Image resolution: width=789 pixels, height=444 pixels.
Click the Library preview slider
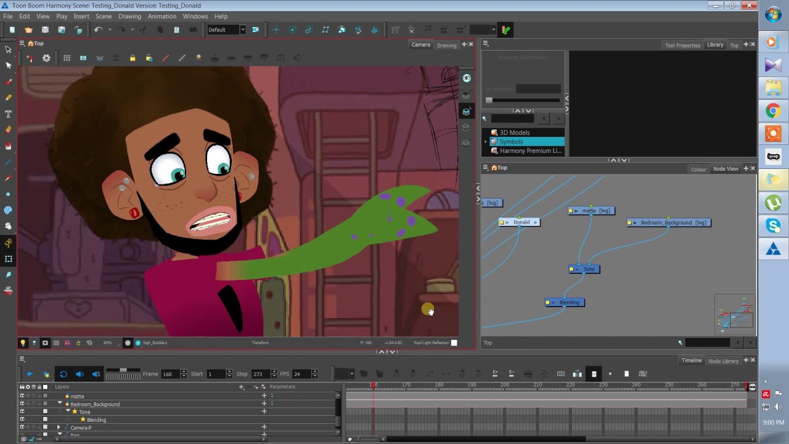coord(523,100)
